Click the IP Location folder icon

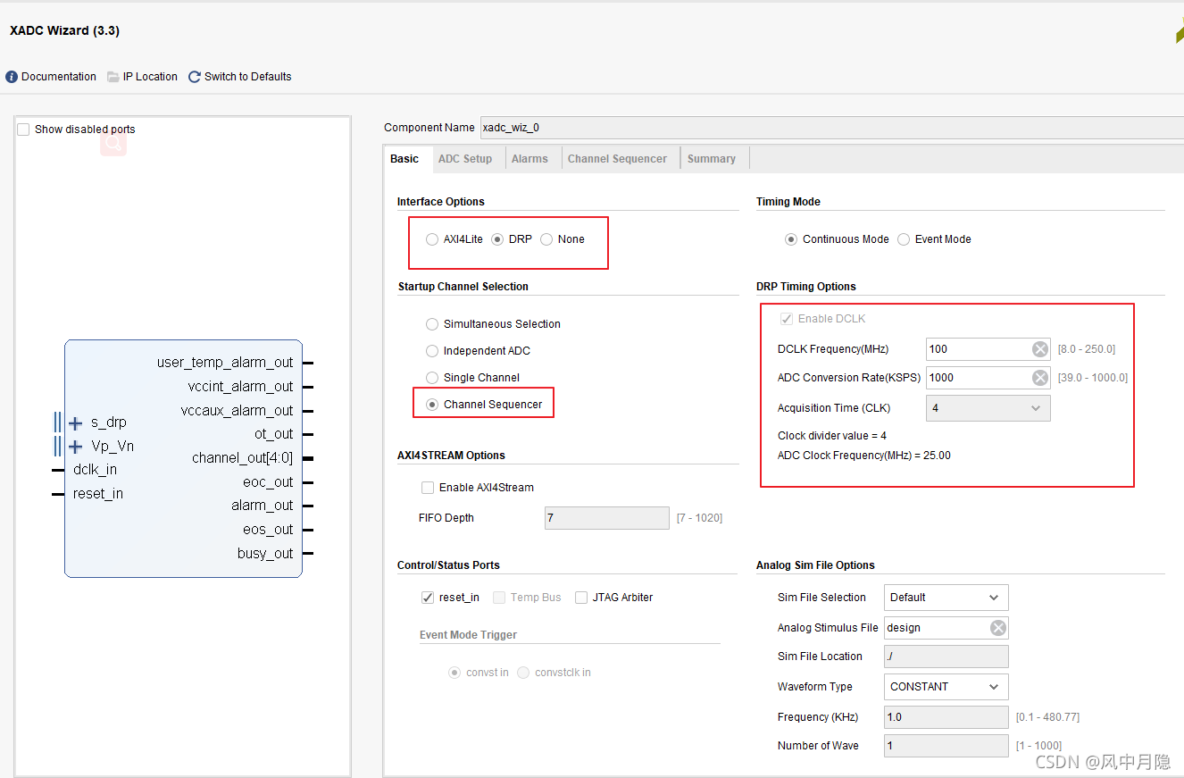pos(113,77)
